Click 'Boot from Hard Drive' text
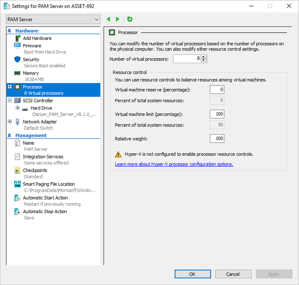 [45, 52]
